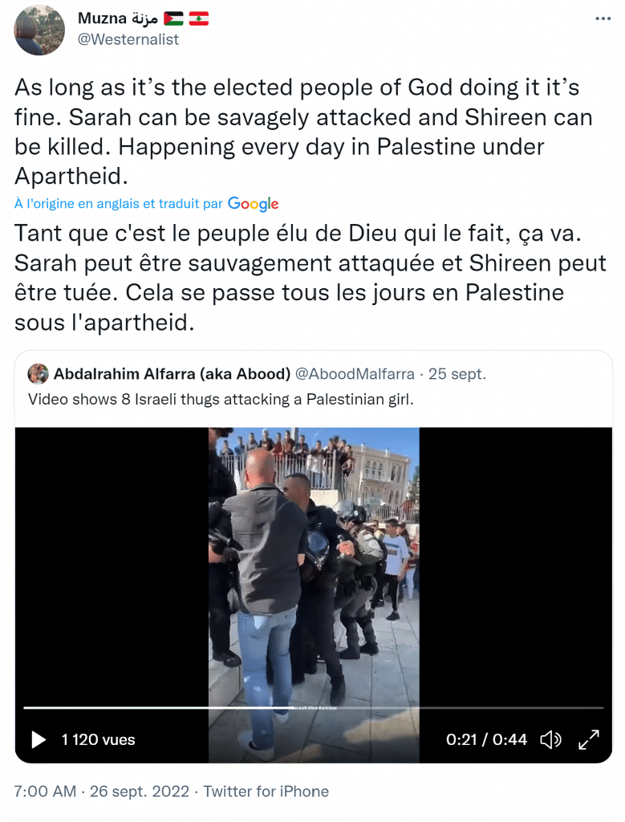Viewport: 625px width, 822px height.
Task: Play the embedded video
Action: pyautogui.click(x=39, y=739)
